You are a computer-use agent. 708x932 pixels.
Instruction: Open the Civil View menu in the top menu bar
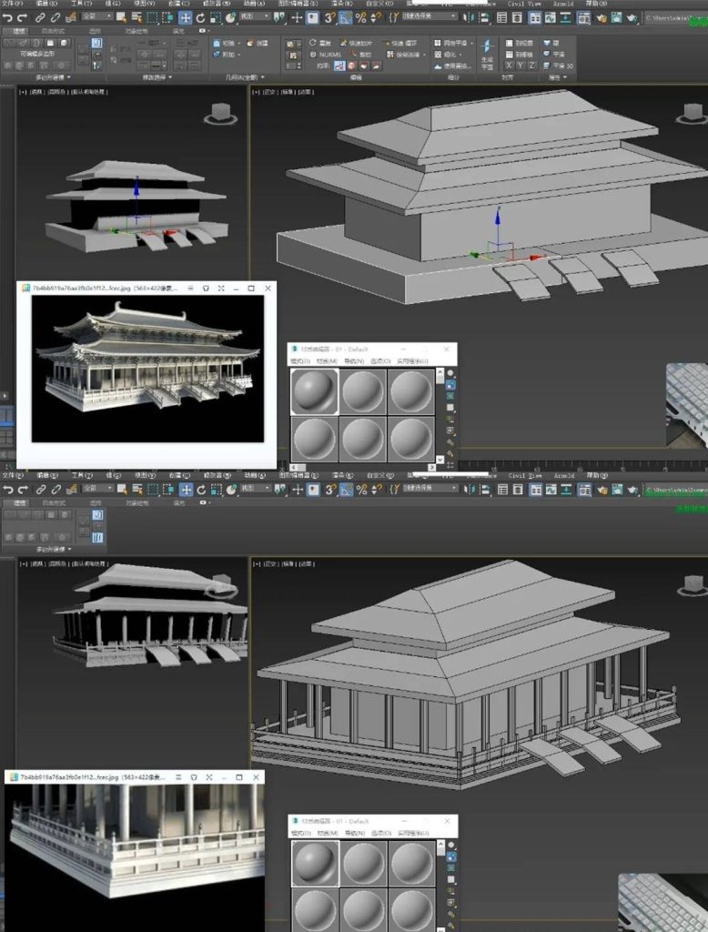click(529, 4)
